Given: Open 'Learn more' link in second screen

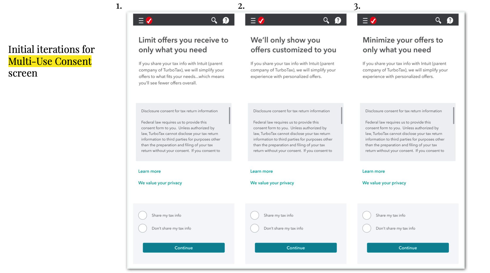Looking at the screenshot, I should coord(261,171).
